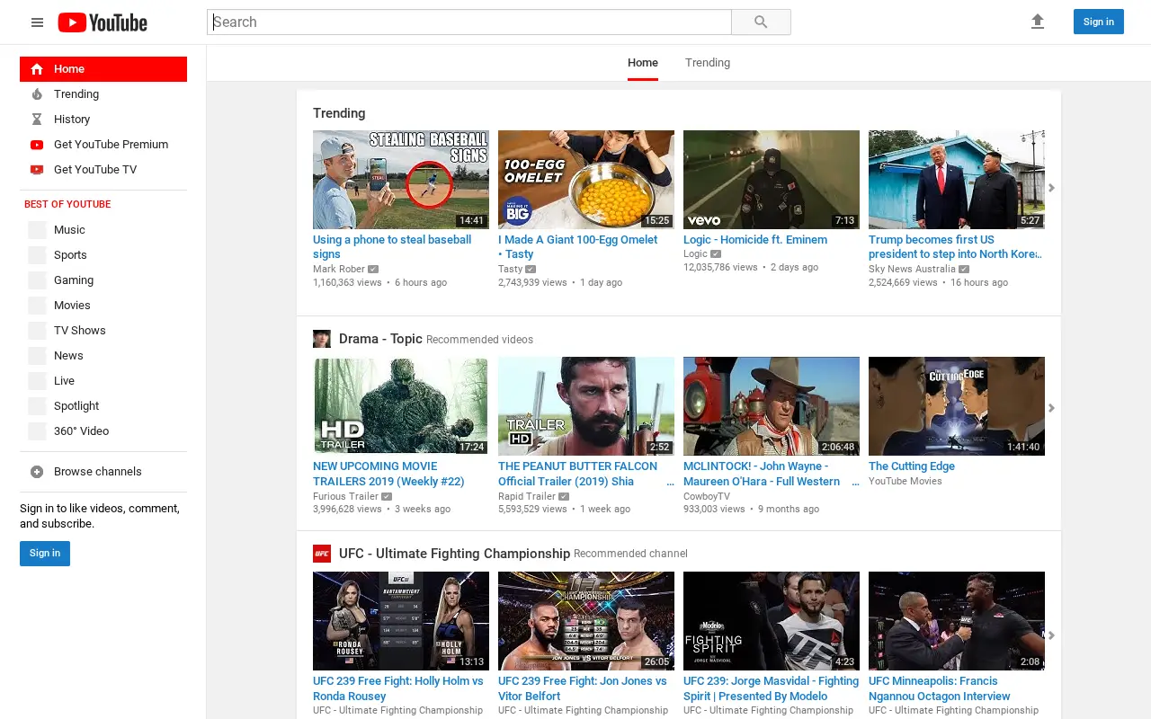This screenshot has height=719, width=1151.
Task: Click the search magnifier button
Action: click(761, 22)
